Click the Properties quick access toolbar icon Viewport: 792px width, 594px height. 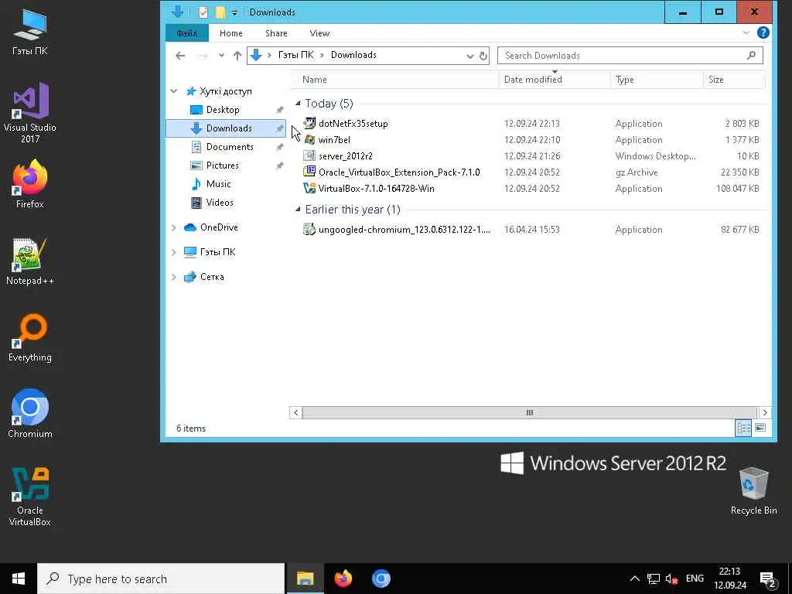pos(203,12)
